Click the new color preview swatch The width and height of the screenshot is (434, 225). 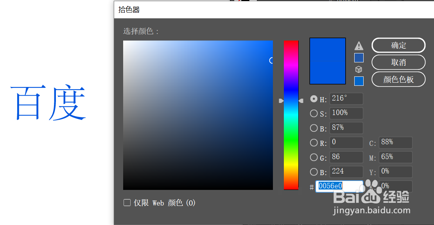[327, 50]
